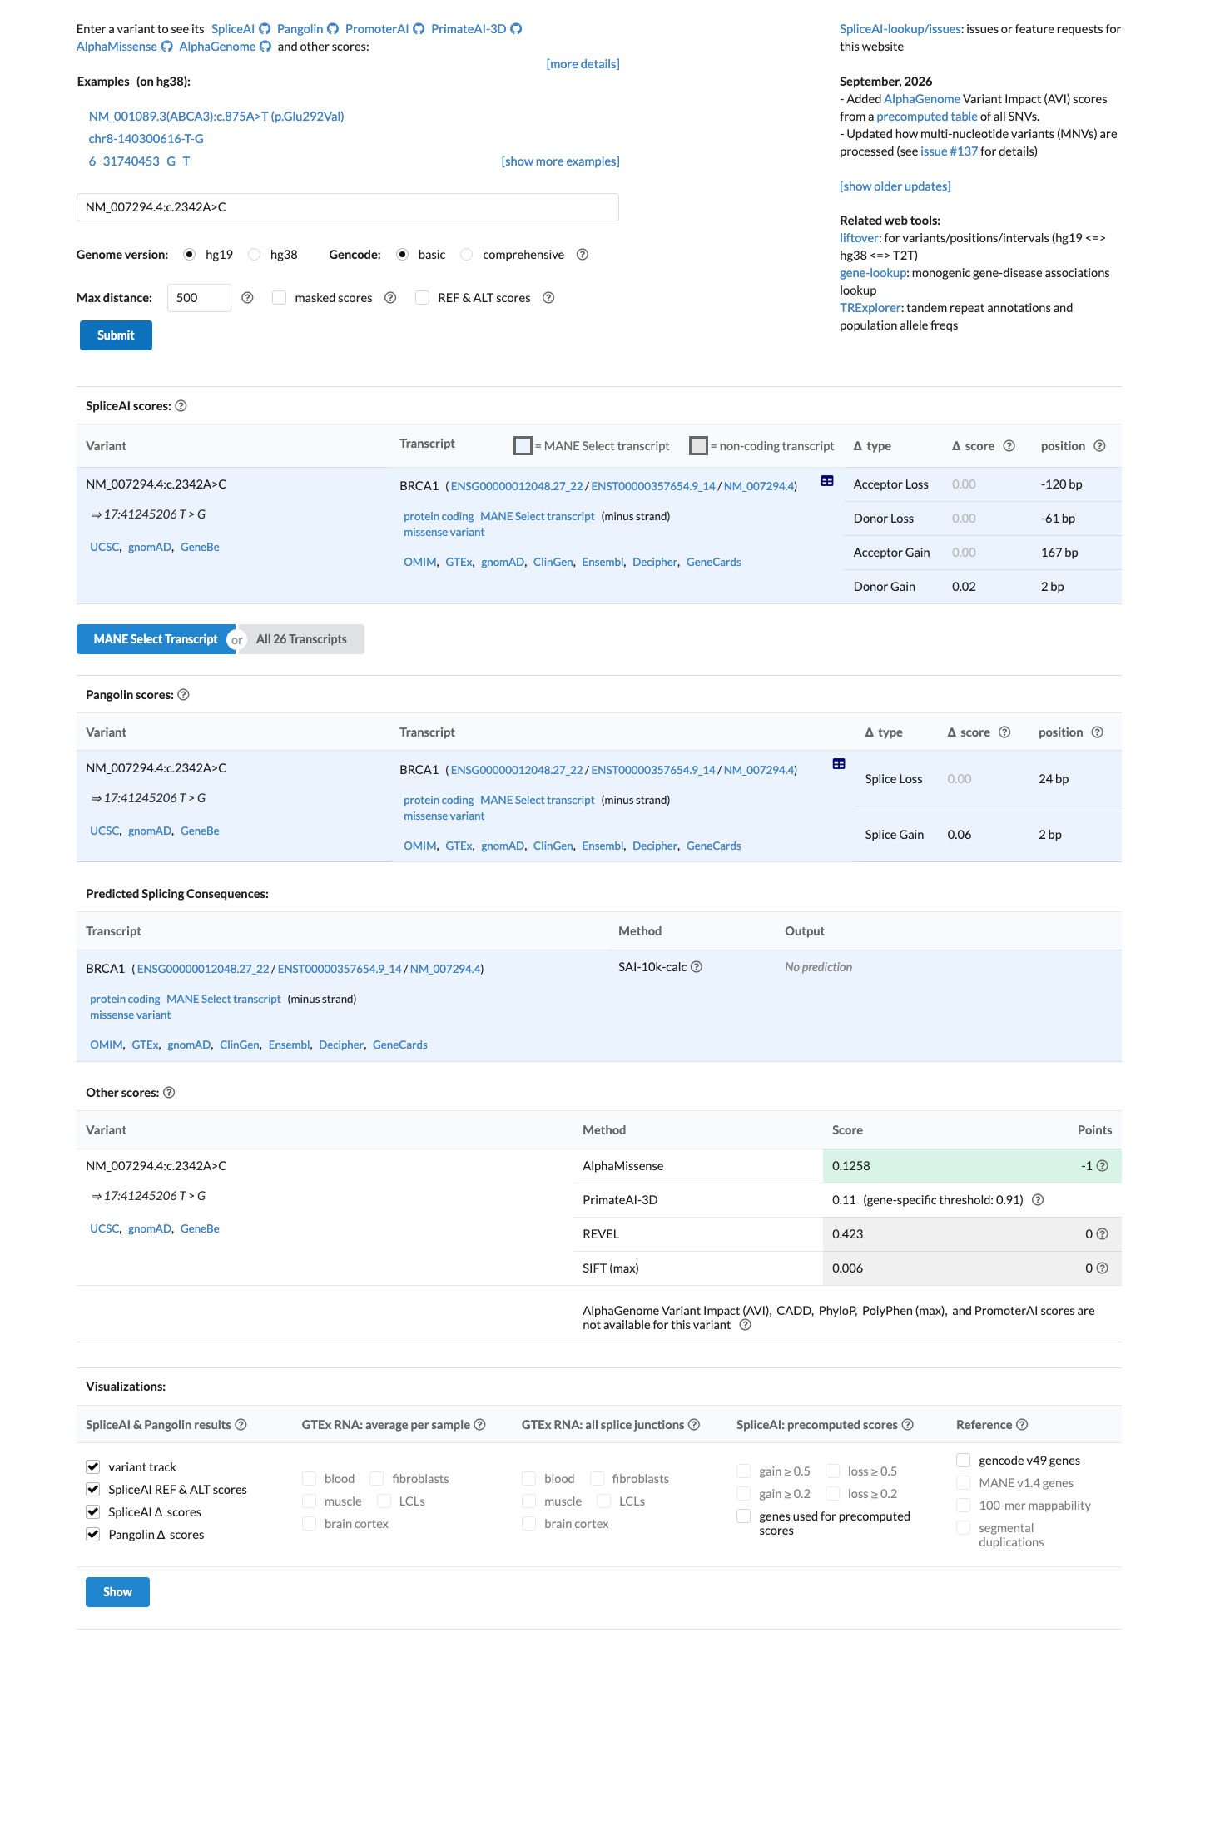Select comprehensive Gencode option
1210x1831 pixels.
[x=467, y=255]
